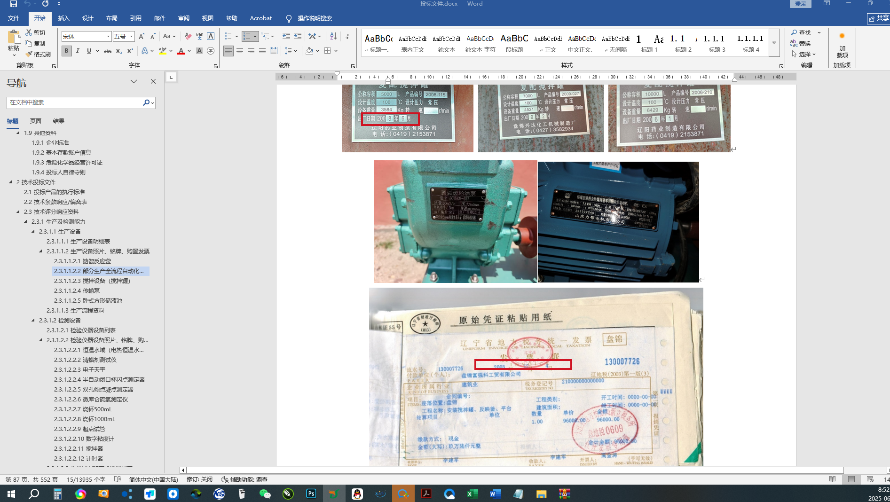Increase font size with the grow font icon

[142, 36]
